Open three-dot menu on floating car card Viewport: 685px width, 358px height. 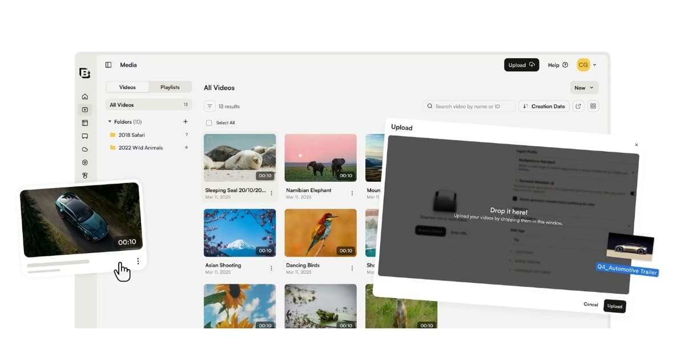click(138, 261)
